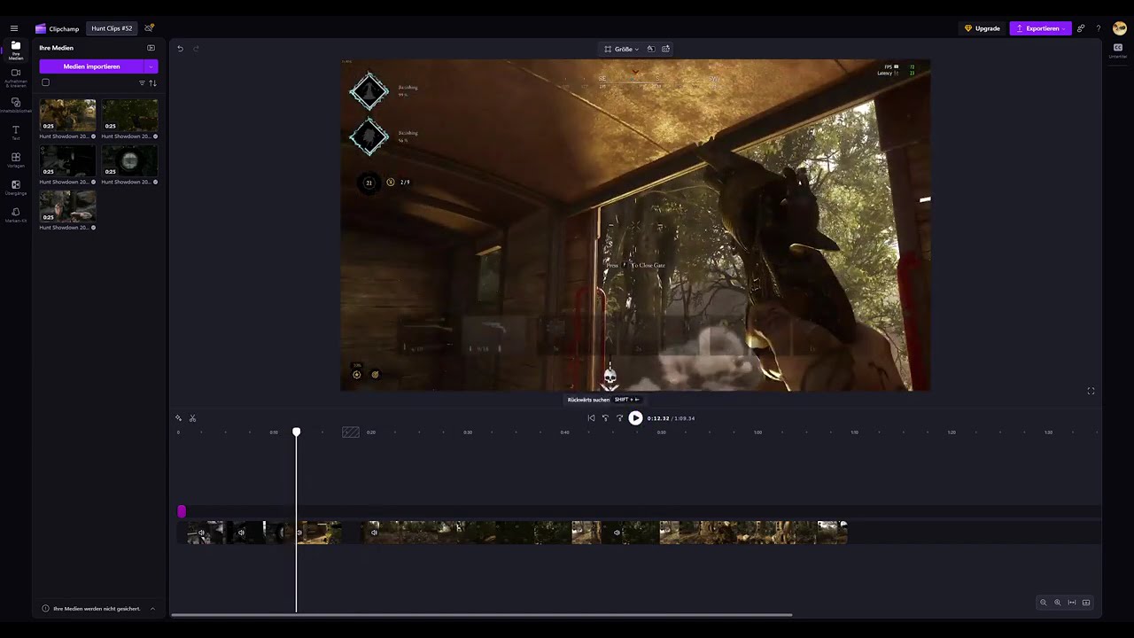
Task: Click the split scissors tool
Action: coord(192,418)
